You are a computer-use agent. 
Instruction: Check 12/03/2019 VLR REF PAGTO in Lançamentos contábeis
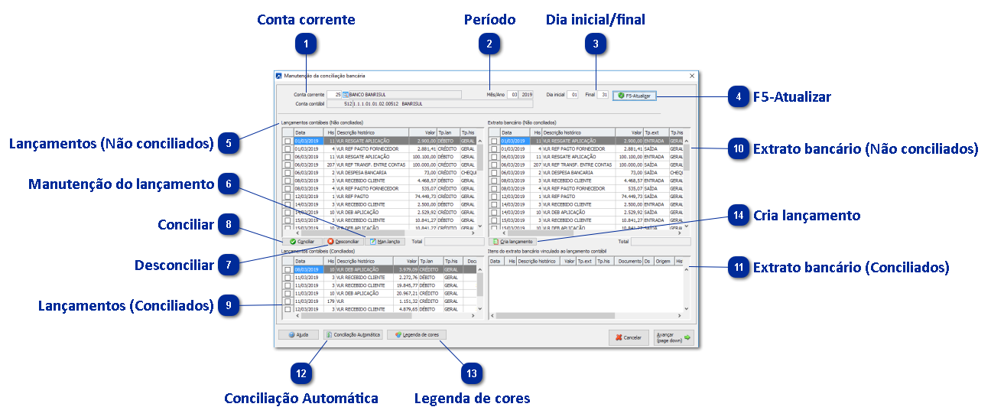pos(288,197)
